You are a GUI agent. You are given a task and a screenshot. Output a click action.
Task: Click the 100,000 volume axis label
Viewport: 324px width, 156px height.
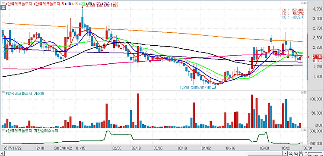pos(316,99)
